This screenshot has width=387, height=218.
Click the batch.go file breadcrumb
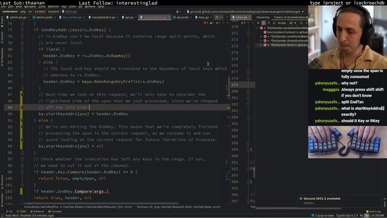pyautogui.click(x=70, y=12)
